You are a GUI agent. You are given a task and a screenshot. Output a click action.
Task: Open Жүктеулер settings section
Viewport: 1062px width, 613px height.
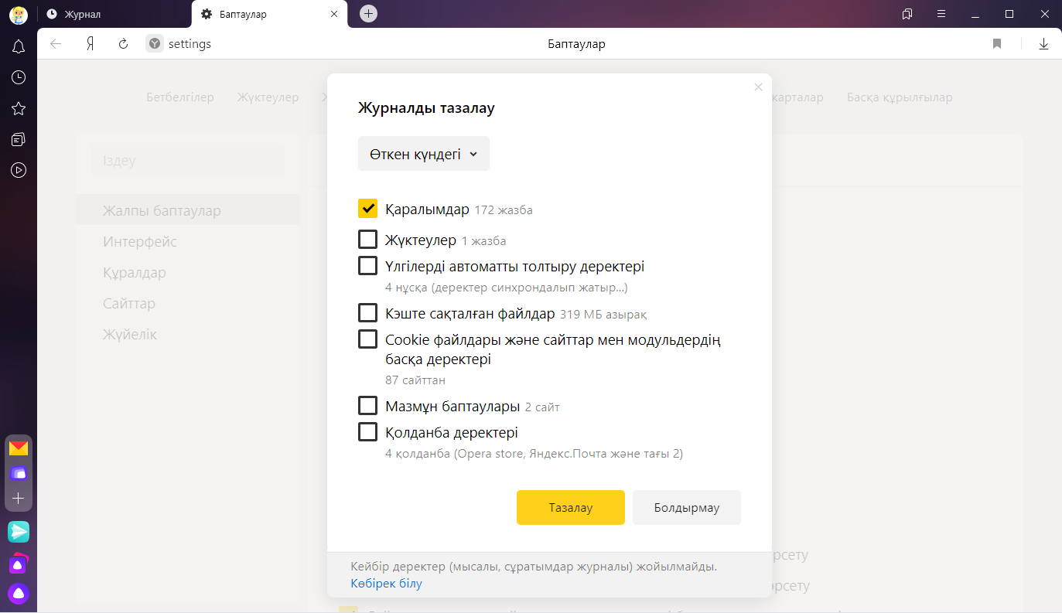tap(268, 97)
